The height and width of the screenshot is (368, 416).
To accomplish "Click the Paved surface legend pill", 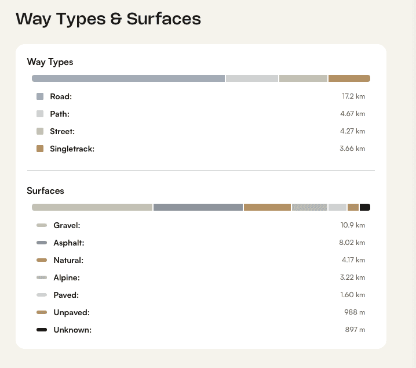I will 42,295.
